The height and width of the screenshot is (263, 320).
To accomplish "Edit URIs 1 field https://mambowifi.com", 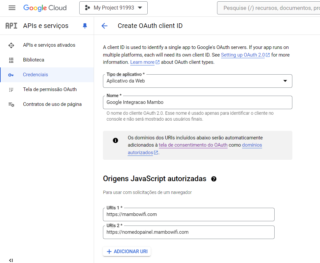I will coord(188,214).
